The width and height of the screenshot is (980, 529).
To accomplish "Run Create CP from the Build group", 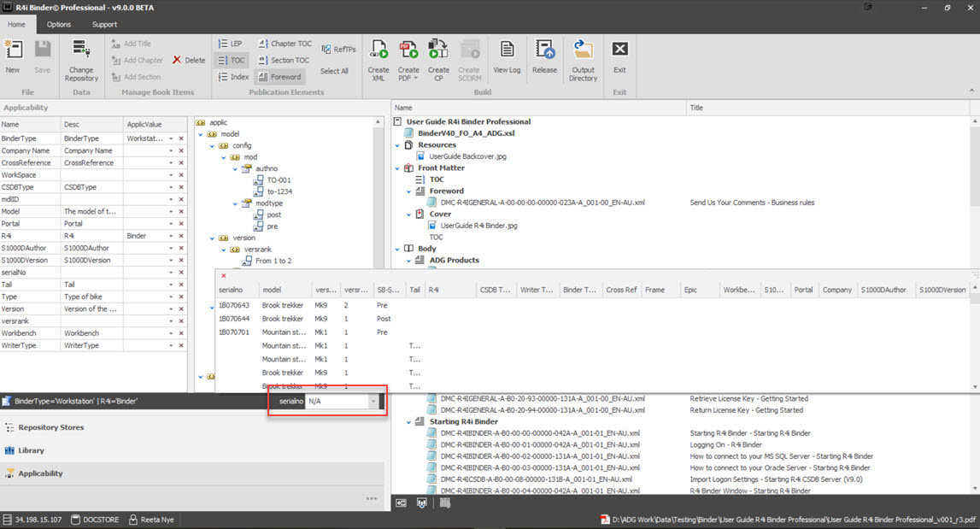I will [438, 60].
